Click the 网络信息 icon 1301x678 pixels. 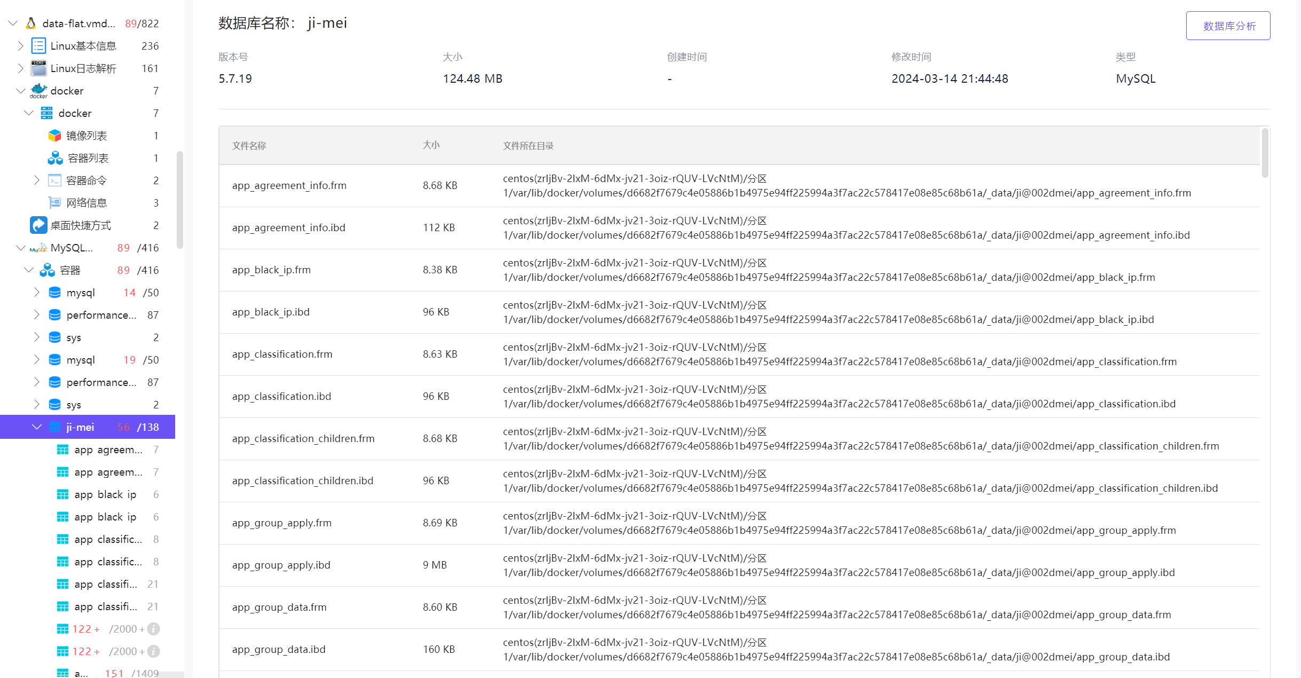(x=54, y=203)
